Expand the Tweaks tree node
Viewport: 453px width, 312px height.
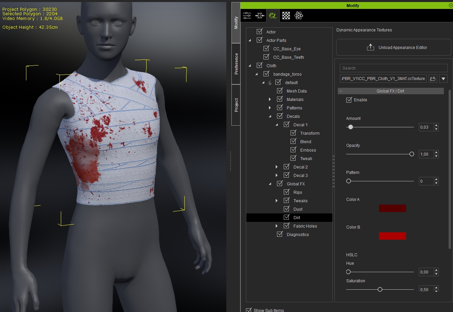(x=277, y=201)
